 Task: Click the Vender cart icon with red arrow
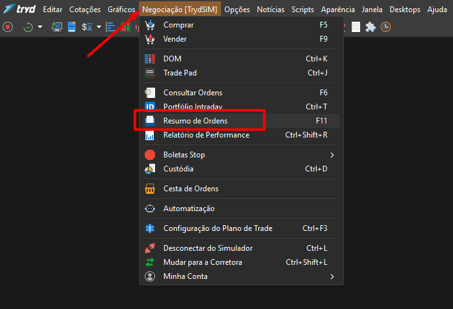click(x=150, y=39)
